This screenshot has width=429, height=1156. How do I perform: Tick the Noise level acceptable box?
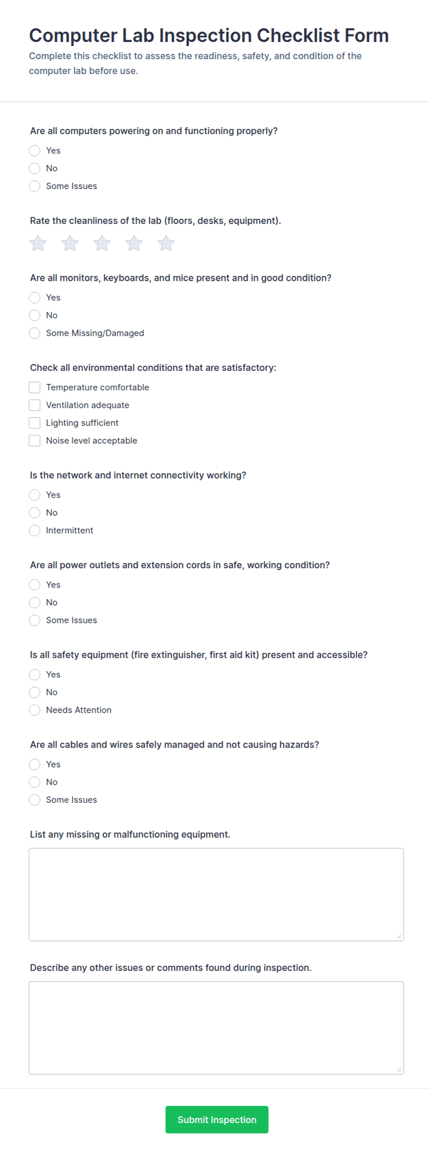pyautogui.click(x=35, y=440)
